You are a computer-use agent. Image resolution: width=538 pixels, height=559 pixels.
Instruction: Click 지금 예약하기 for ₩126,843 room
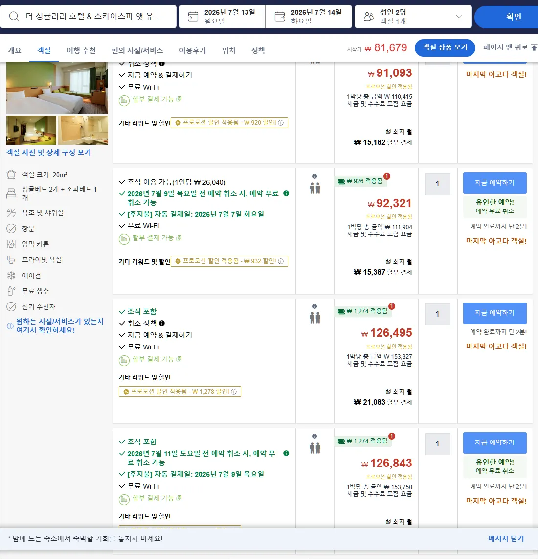click(494, 443)
